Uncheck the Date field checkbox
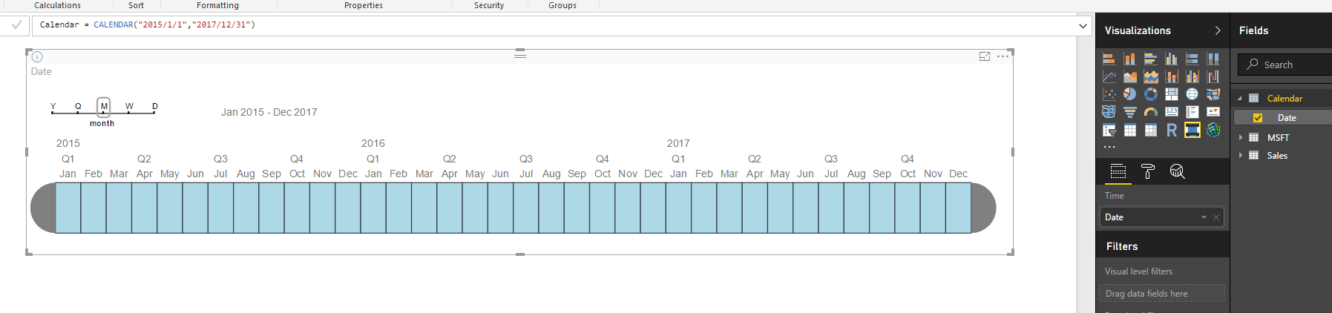The image size is (1332, 313). tap(1257, 118)
